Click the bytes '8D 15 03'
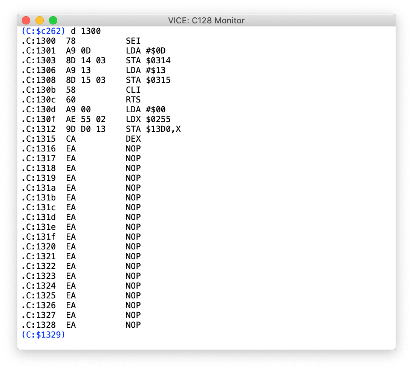 (x=86, y=80)
